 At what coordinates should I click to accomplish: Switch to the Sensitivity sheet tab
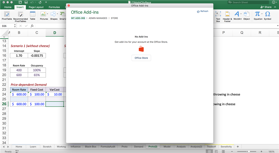[x=226, y=146]
